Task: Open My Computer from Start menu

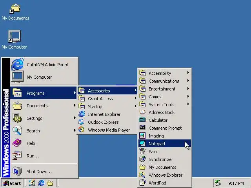Action: tap(44, 77)
